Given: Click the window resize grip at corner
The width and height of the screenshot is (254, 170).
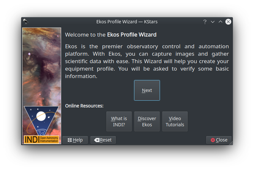Looking at the screenshot, I should pos(231,143).
